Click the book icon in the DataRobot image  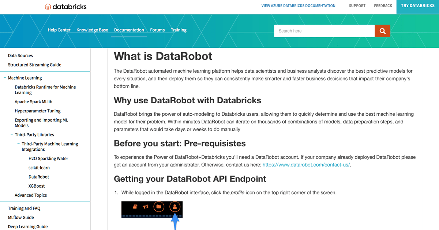point(135,207)
